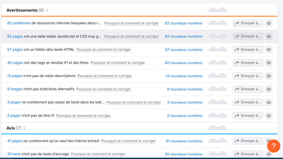
Task: Toggle eye icon for missing h1 title row
Action: pyautogui.click(x=269, y=116)
